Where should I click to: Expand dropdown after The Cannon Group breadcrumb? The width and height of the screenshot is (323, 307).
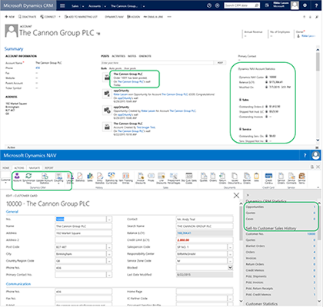(144, 6)
